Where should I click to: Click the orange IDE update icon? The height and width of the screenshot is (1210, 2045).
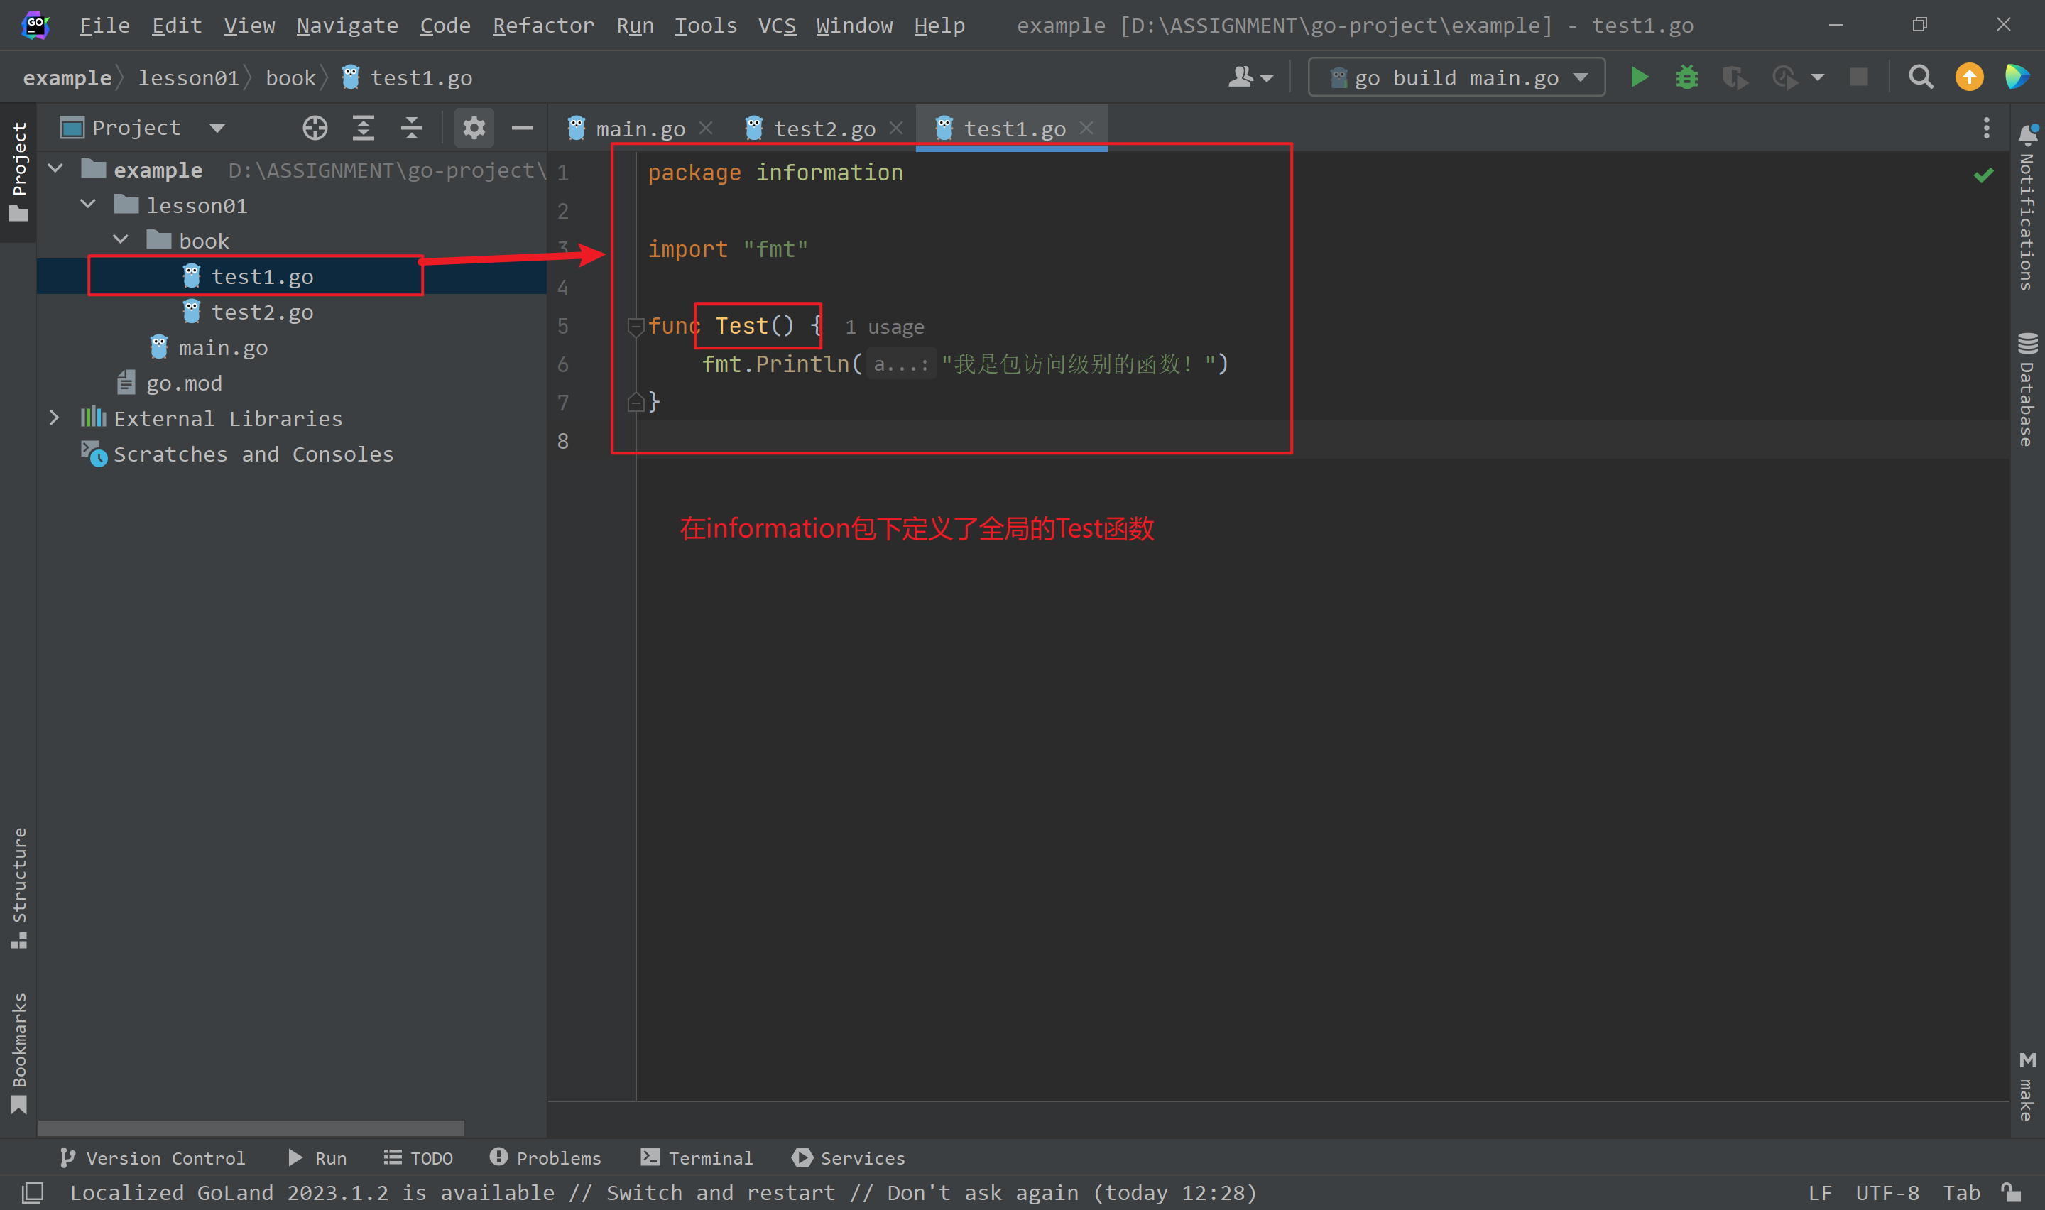[1969, 77]
